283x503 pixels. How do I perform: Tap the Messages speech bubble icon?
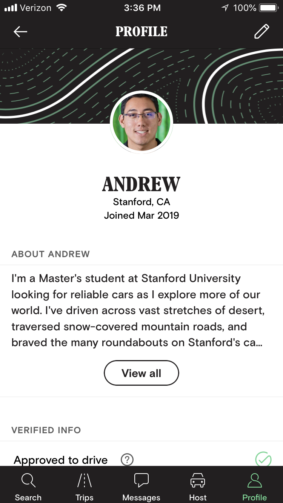141,480
